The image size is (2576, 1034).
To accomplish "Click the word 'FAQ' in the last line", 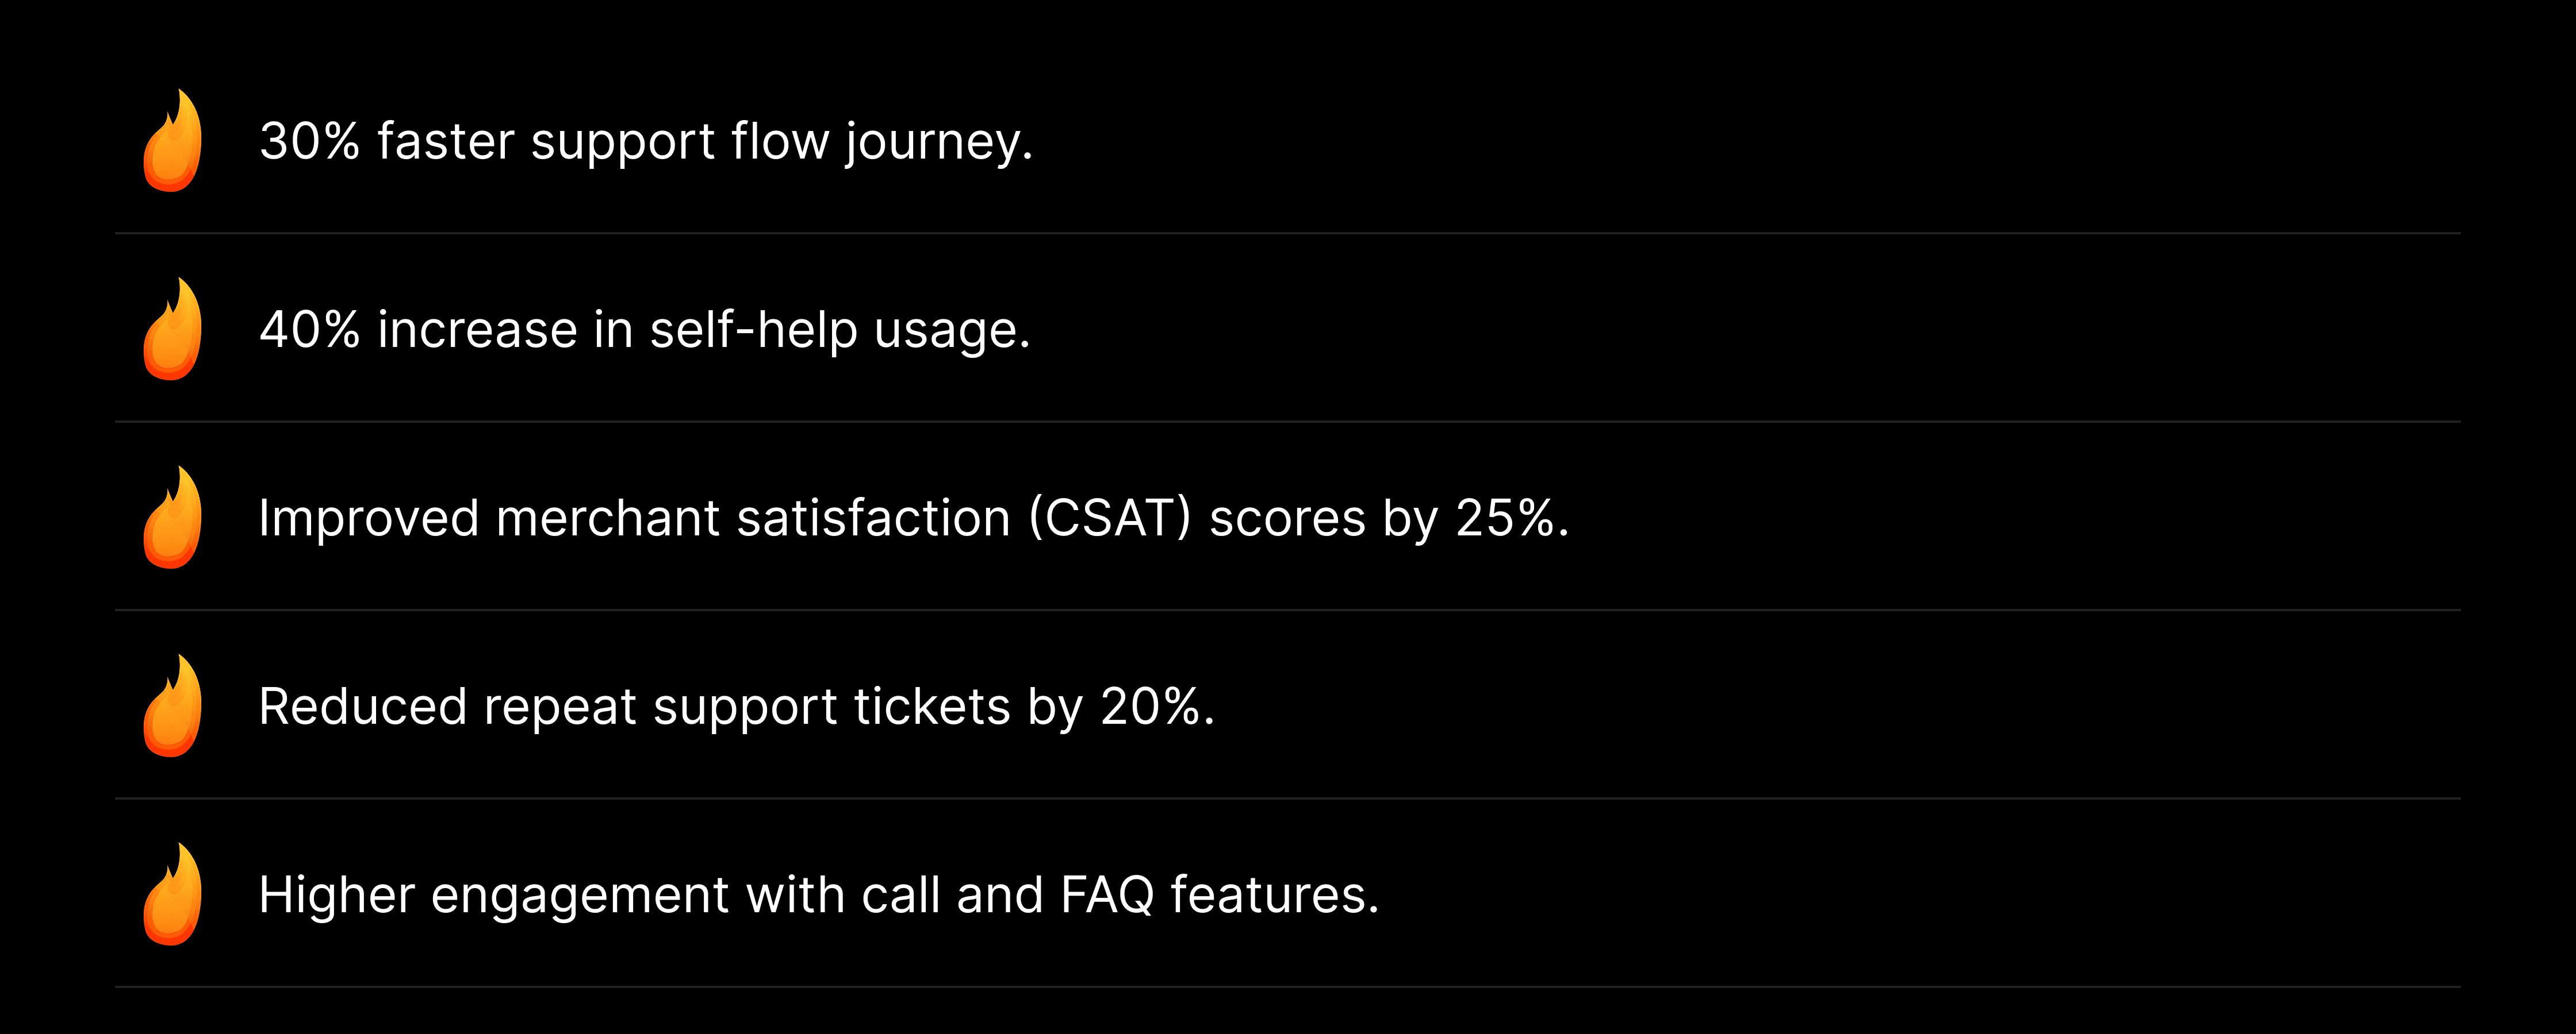I will 1107,895.
